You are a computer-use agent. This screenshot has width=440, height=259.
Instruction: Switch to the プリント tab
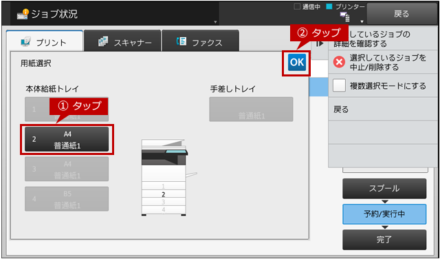pos(45,41)
